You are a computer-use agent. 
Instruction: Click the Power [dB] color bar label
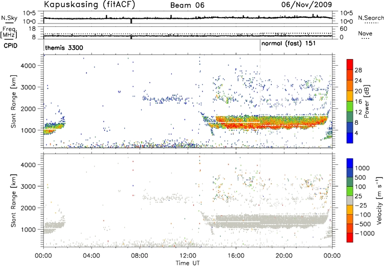(366, 101)
